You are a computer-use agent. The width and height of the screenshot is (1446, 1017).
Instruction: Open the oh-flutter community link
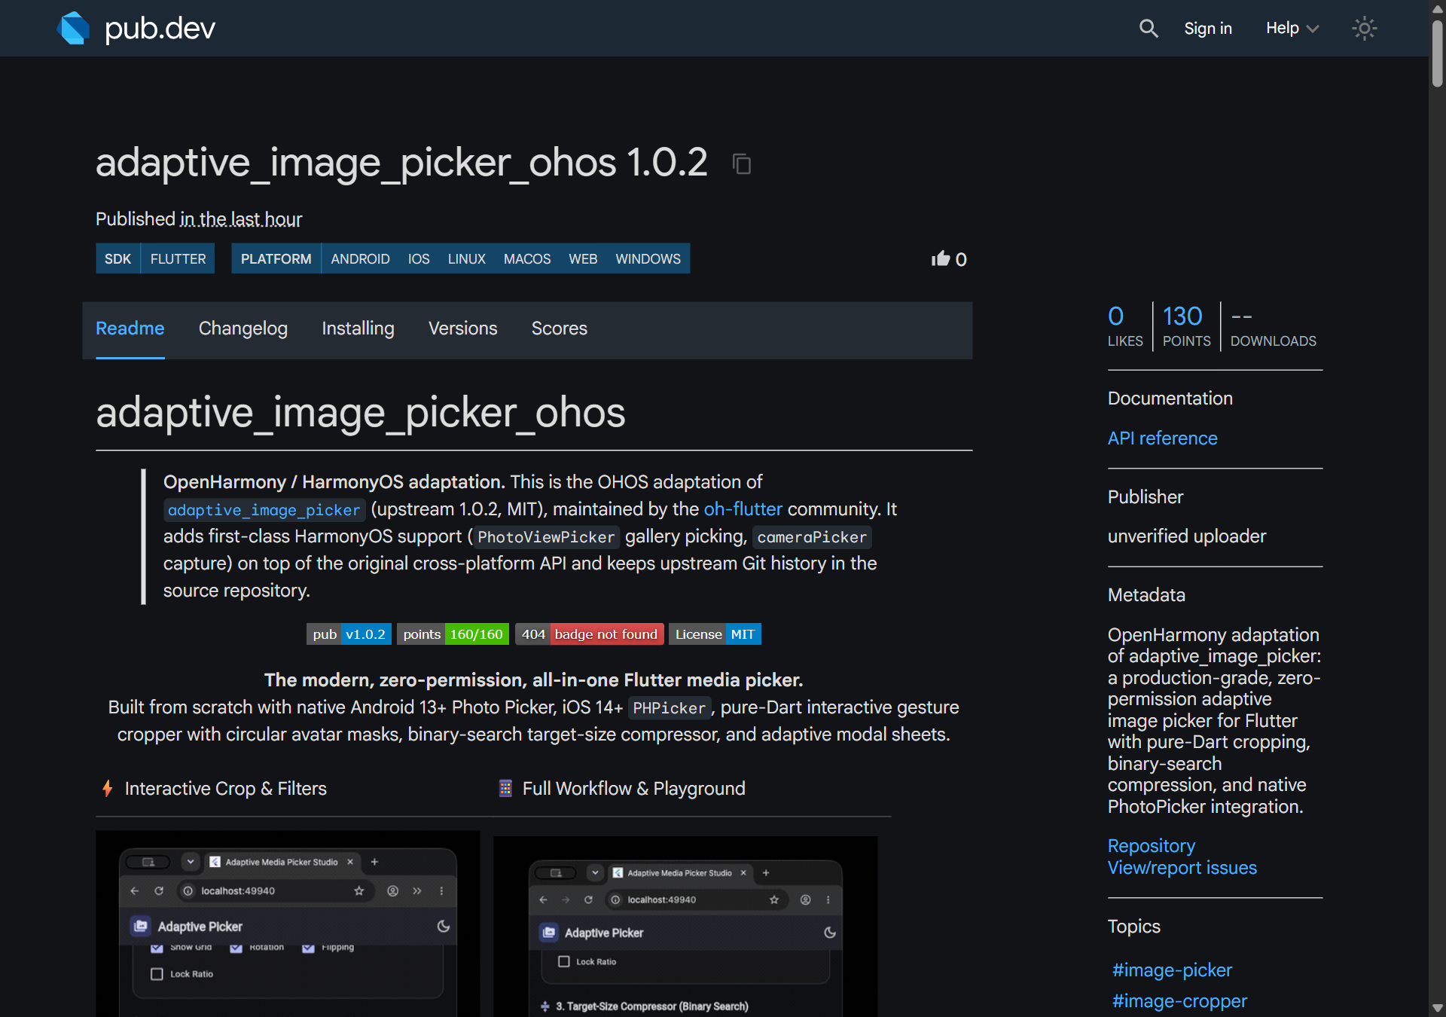[x=743, y=509]
